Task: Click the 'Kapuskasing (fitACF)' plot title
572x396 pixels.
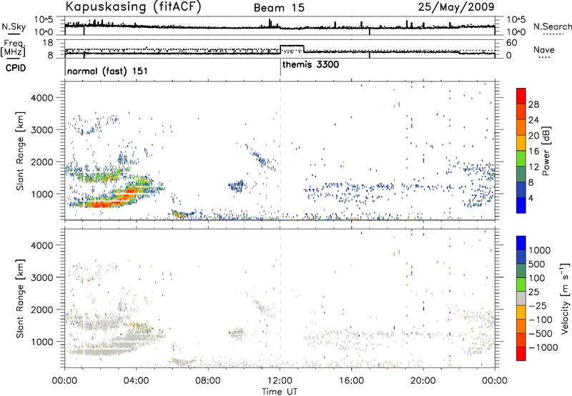Action: point(133,6)
